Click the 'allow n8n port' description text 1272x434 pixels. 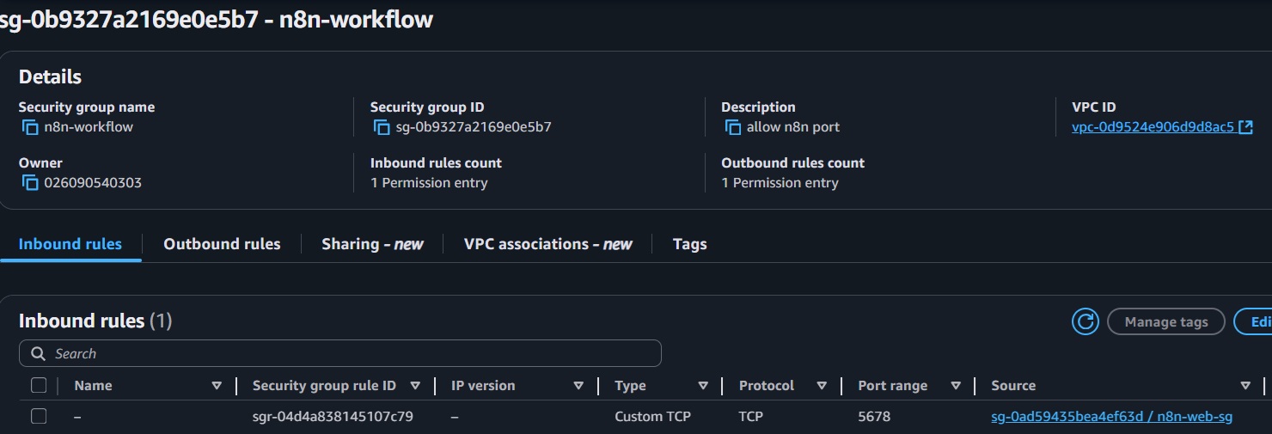point(793,127)
